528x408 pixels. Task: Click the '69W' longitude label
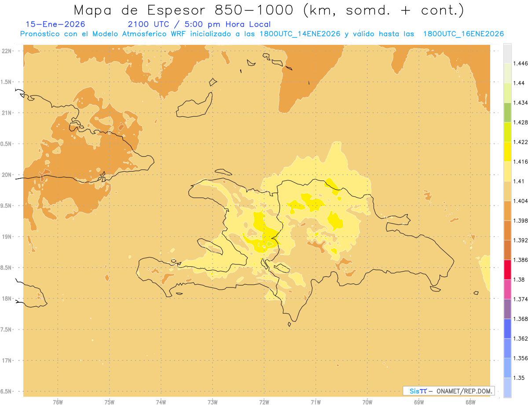(x=419, y=402)
